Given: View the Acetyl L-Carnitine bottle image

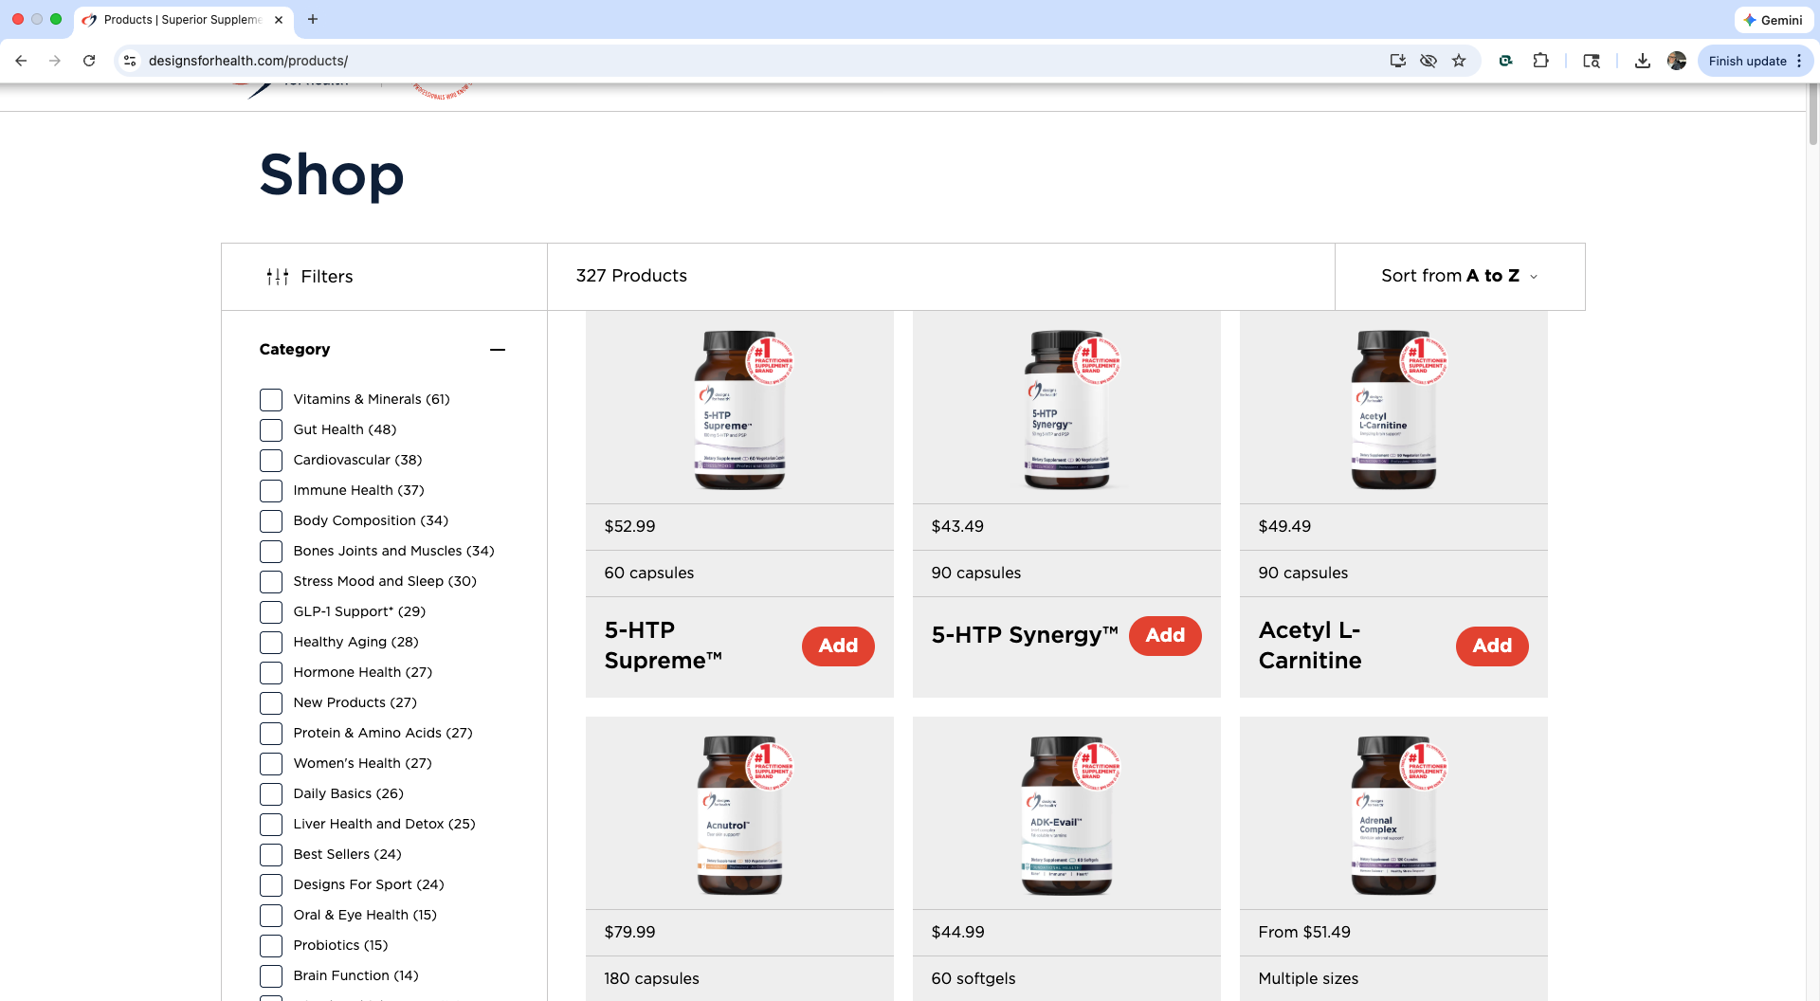Looking at the screenshot, I should [x=1395, y=409].
